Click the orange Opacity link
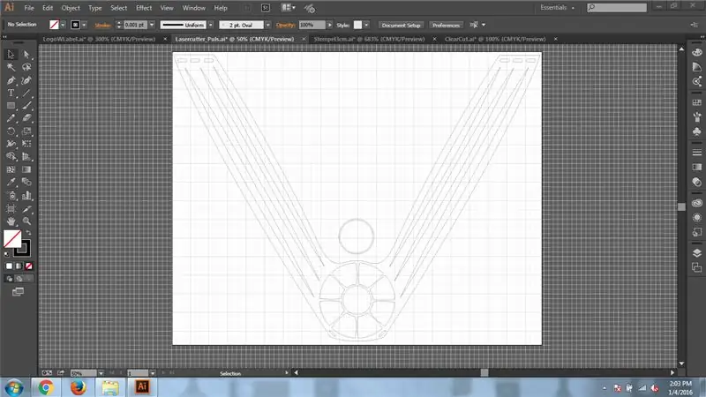Image resolution: width=706 pixels, height=397 pixels. [285, 26]
